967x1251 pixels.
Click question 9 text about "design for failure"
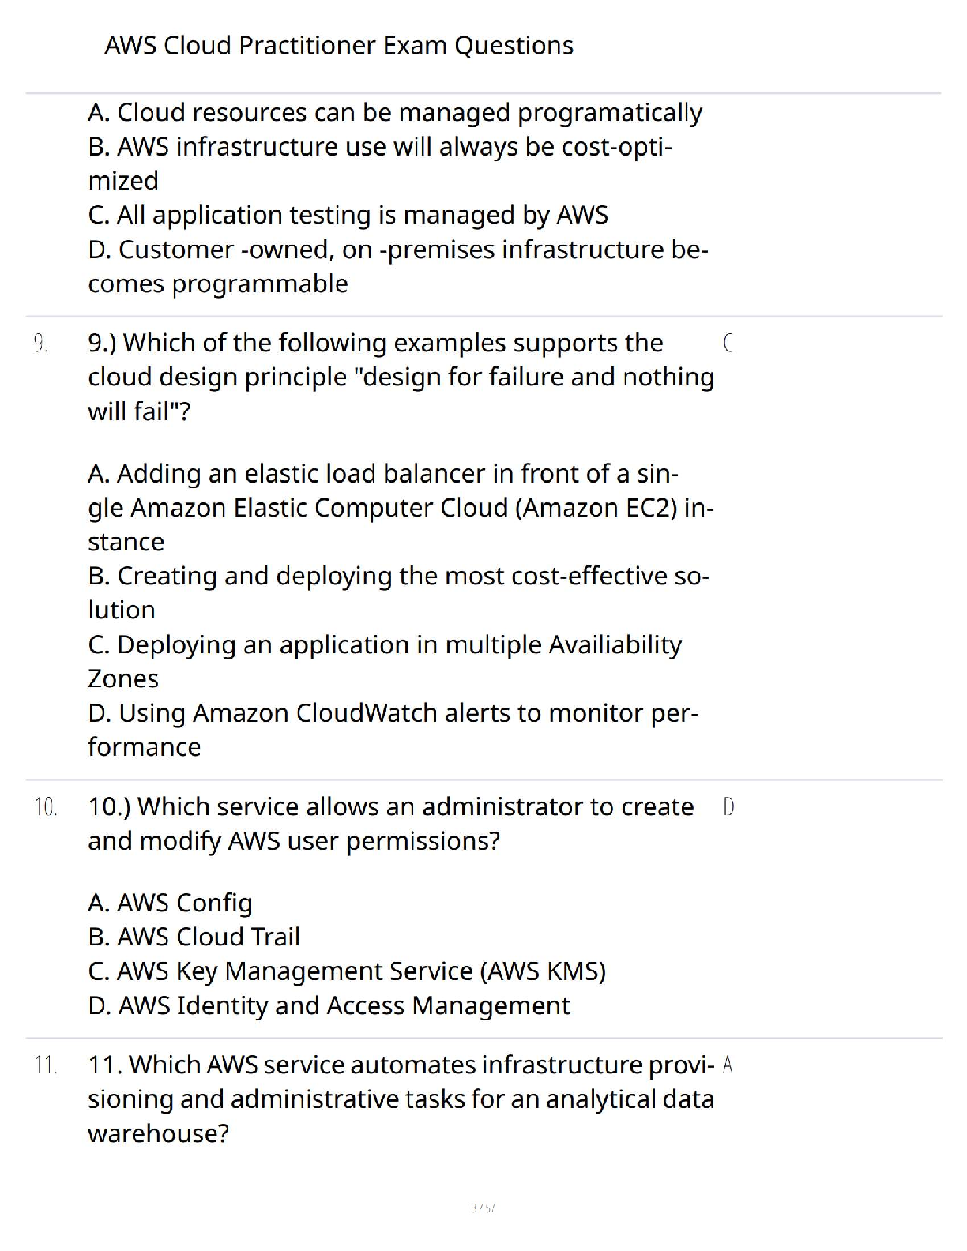(x=401, y=377)
